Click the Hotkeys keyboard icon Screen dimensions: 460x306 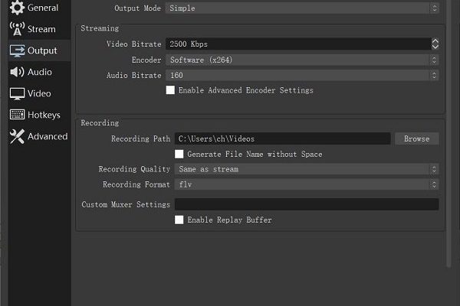17,115
